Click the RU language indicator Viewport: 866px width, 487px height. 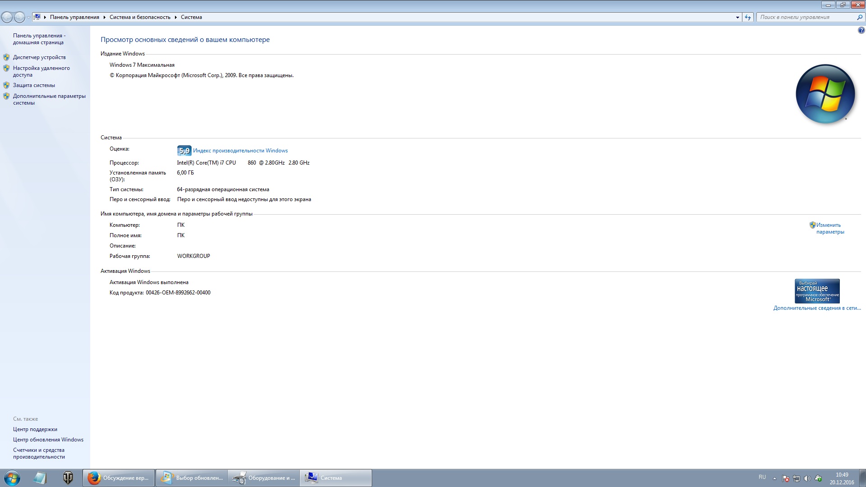tap(762, 477)
